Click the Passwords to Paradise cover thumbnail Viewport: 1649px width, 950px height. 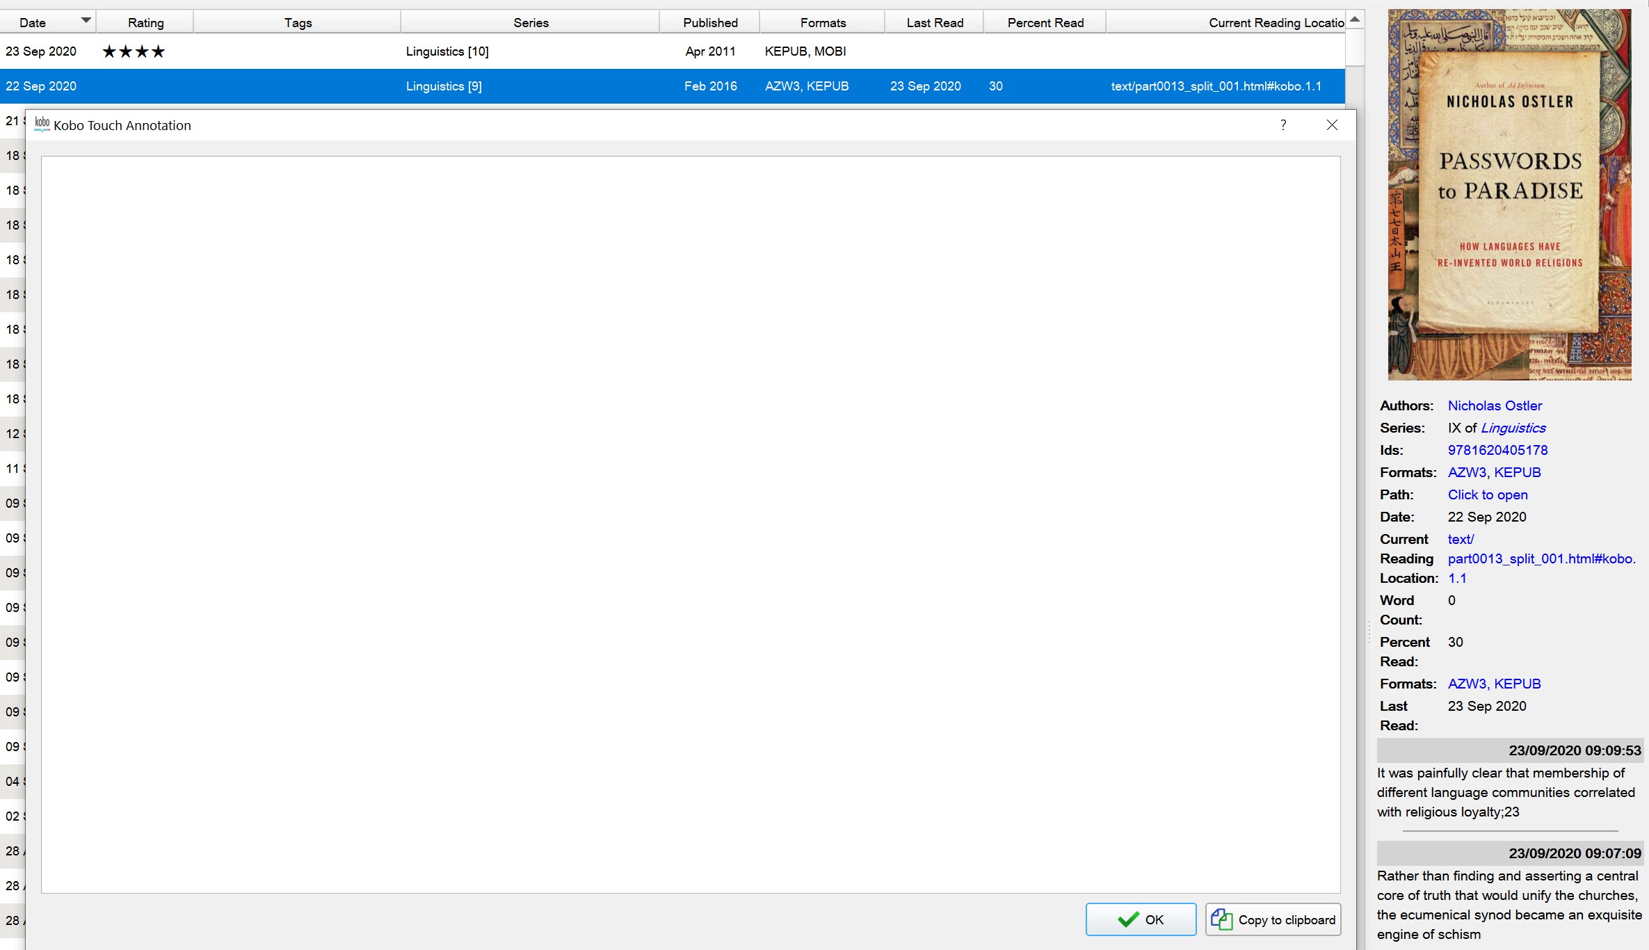(x=1509, y=195)
